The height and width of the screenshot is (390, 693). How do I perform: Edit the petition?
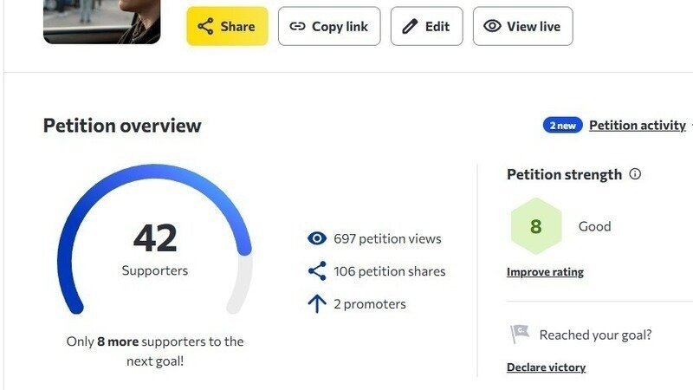tap(426, 26)
